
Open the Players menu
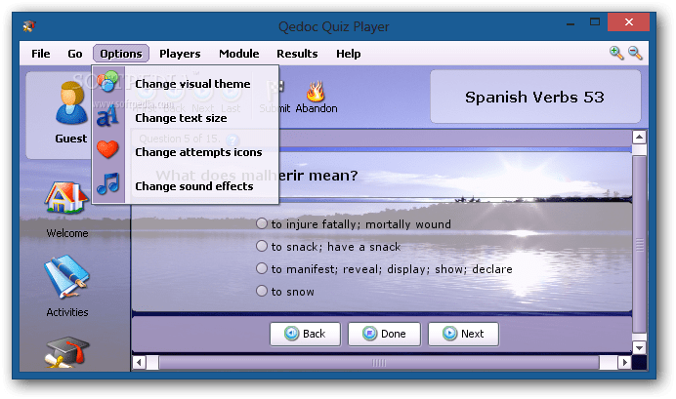click(x=180, y=54)
